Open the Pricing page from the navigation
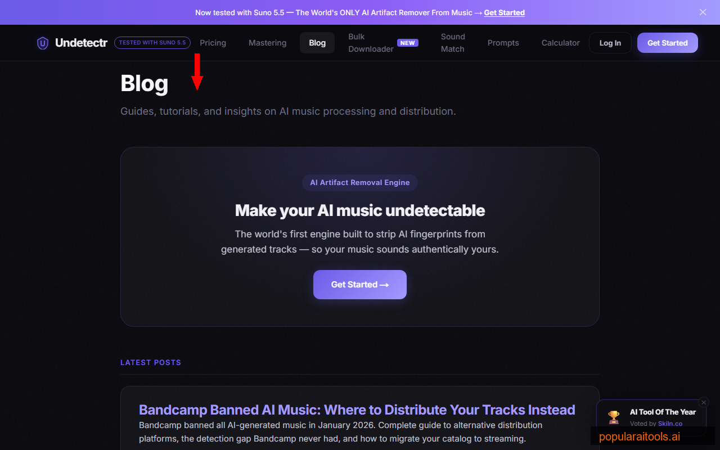 [x=213, y=43]
